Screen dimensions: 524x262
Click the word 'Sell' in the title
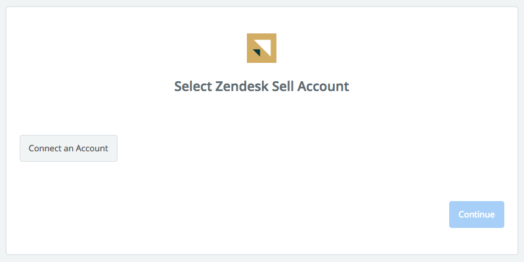pyautogui.click(x=283, y=86)
